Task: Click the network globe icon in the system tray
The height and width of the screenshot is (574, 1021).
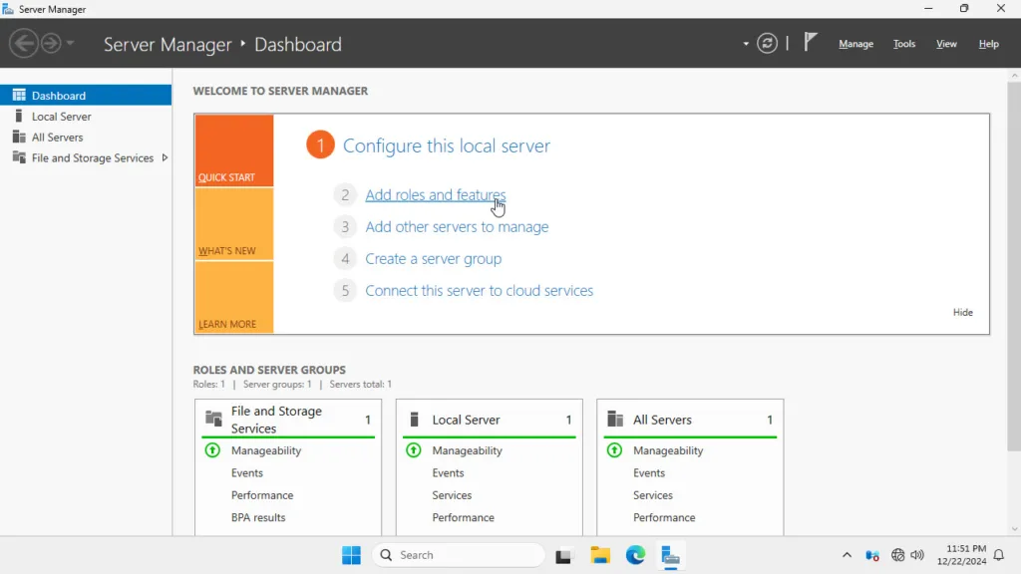Action: coord(894,555)
